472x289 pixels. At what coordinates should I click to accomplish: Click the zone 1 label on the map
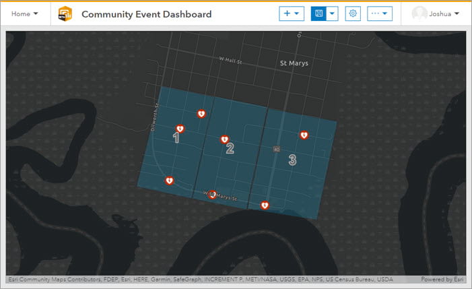pyautogui.click(x=176, y=138)
